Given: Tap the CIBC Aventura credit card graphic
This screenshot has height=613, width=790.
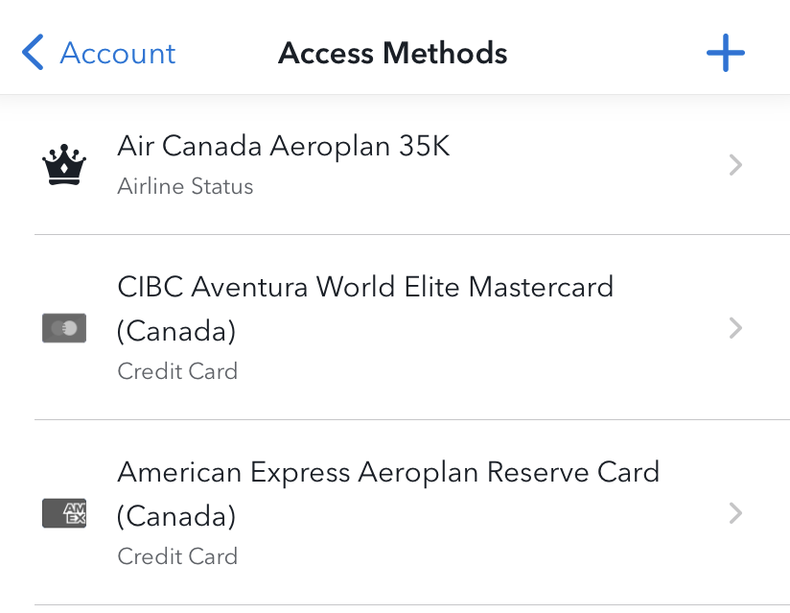Looking at the screenshot, I should coord(63,328).
